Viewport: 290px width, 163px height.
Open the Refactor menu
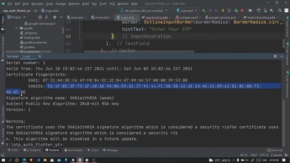[74, 4]
